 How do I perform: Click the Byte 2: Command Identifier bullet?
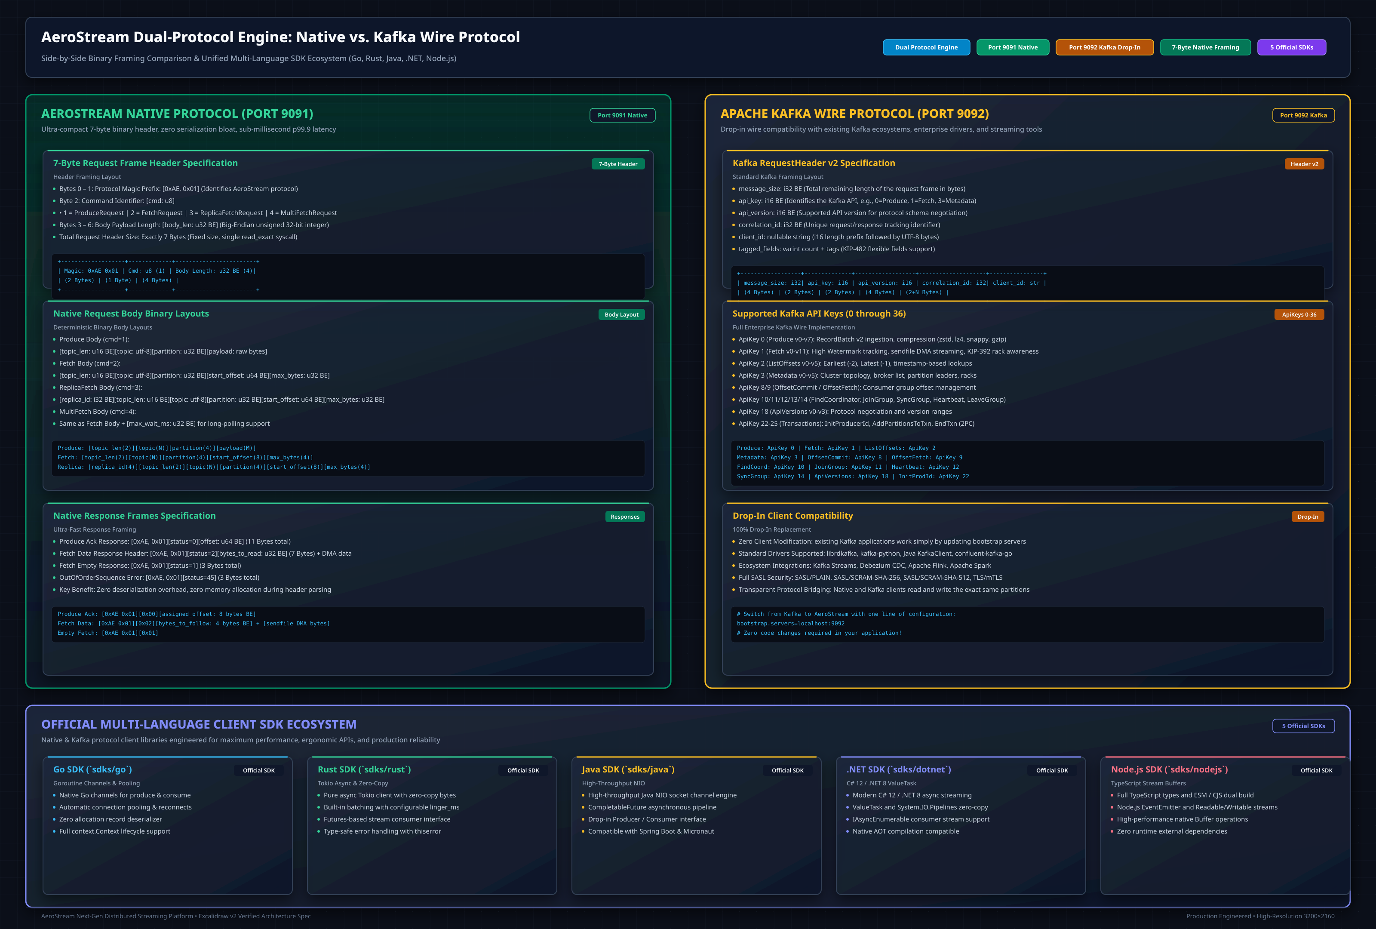click(x=117, y=201)
